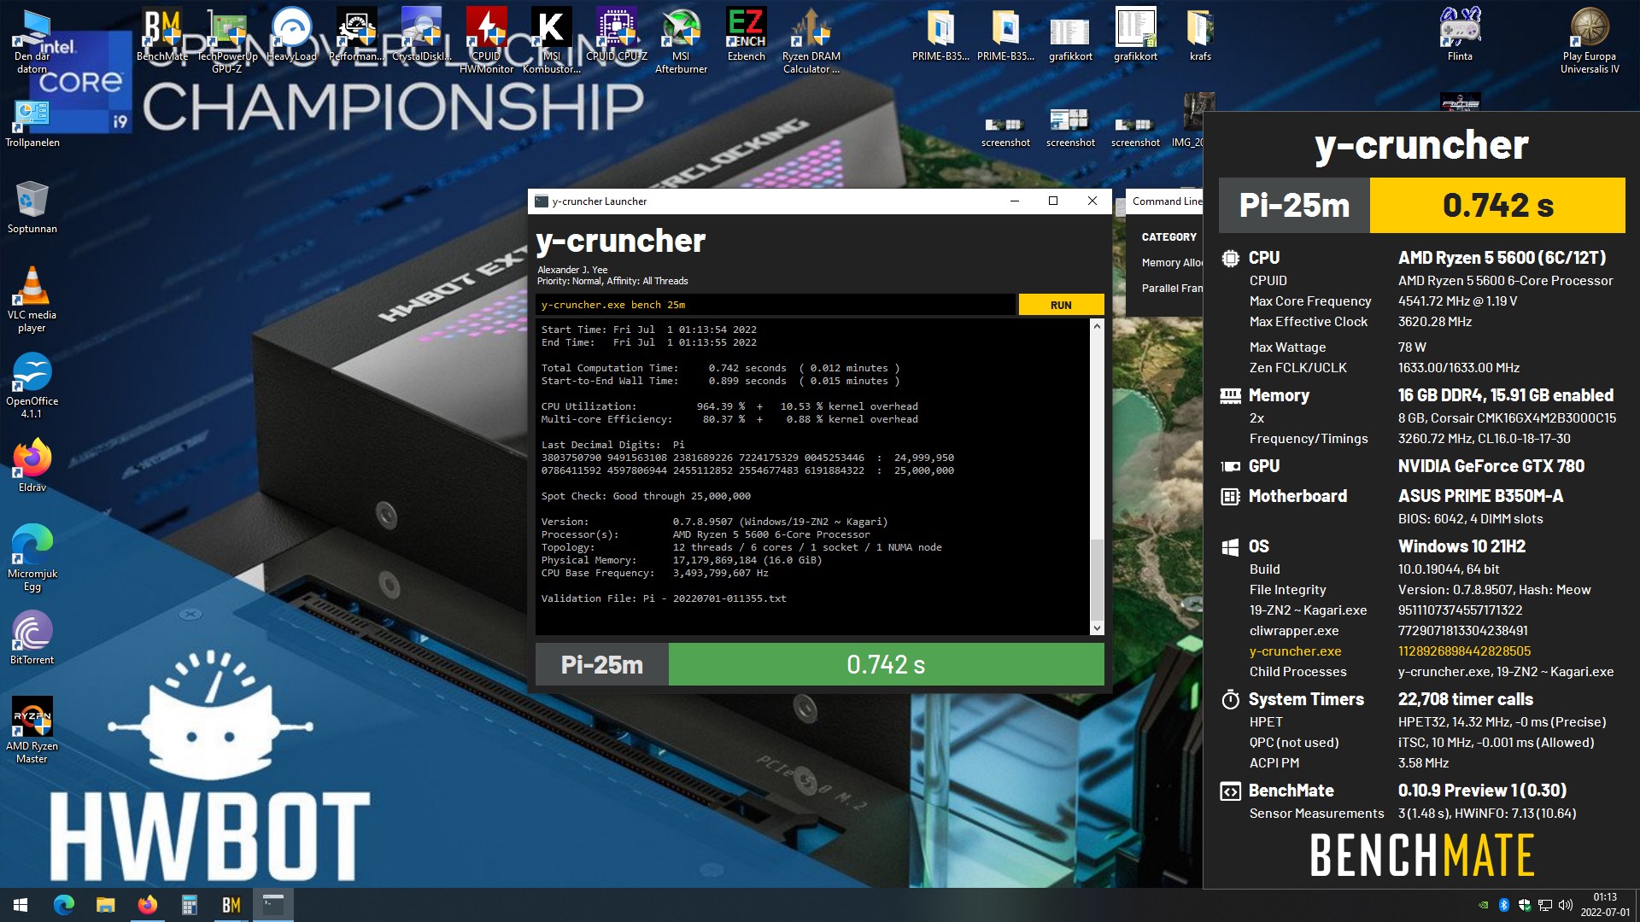Click the highlighted y-cruncher.exe file integrity entry
Viewport: 1640px width, 922px height.
coord(1295,651)
